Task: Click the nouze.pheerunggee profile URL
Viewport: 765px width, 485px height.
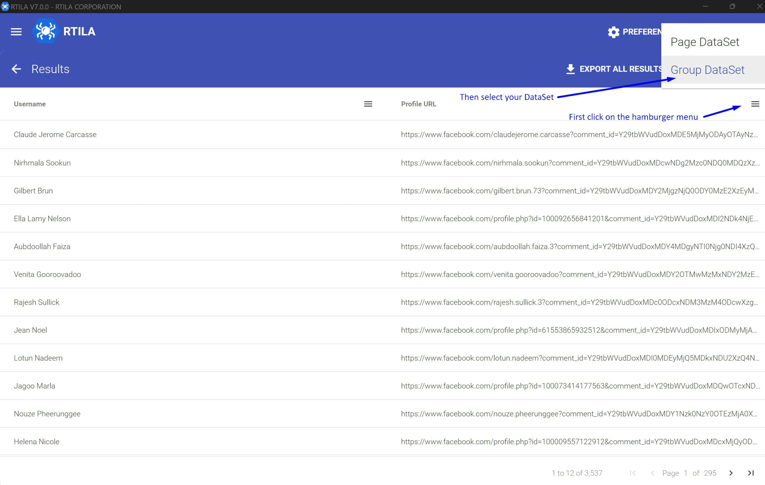Action: (579, 414)
